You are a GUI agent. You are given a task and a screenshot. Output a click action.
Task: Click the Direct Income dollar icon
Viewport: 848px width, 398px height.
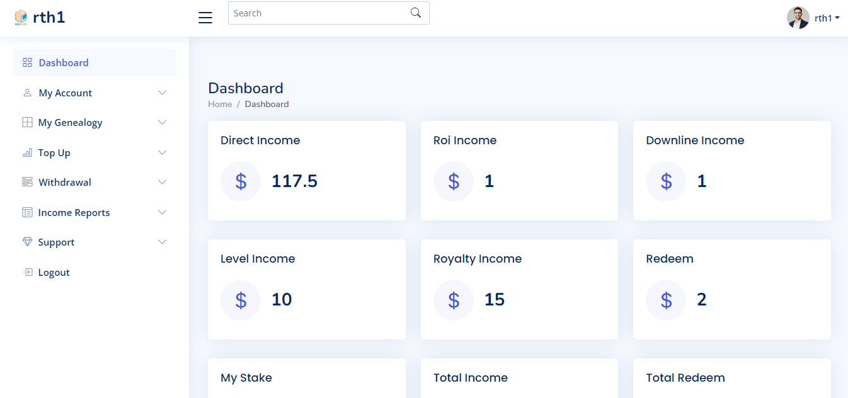tap(241, 181)
